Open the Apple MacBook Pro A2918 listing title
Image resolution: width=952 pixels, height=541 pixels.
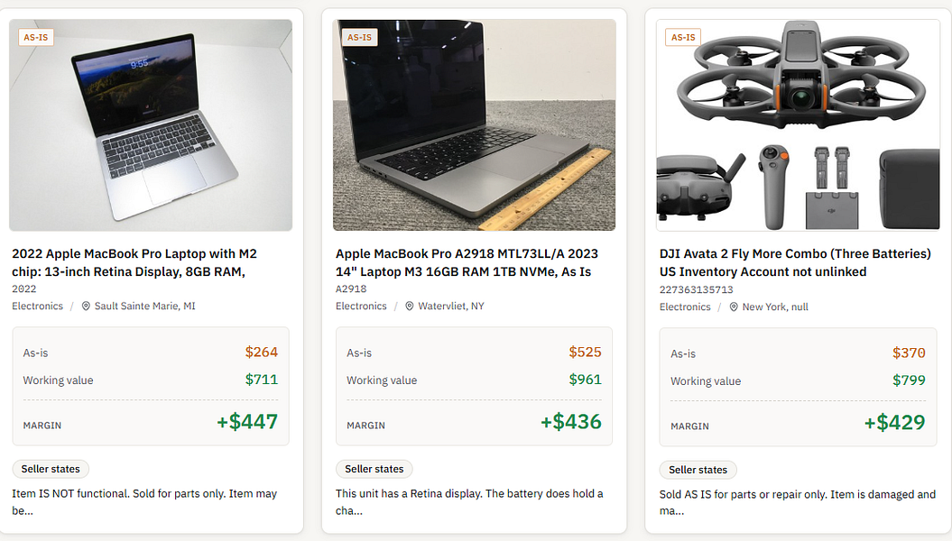[x=467, y=262]
